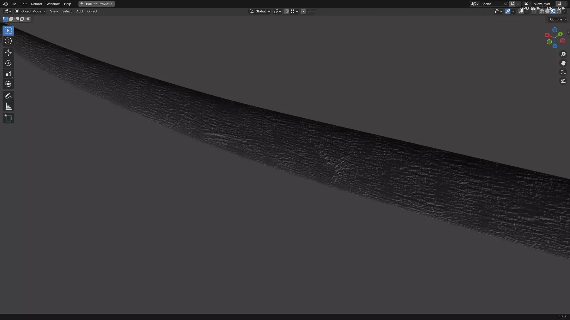Open the viewport Object menu
Image resolution: width=570 pixels, height=320 pixels.
[92, 11]
